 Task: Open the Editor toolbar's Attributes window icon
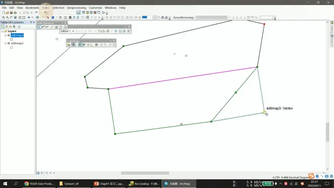[x=120, y=31]
